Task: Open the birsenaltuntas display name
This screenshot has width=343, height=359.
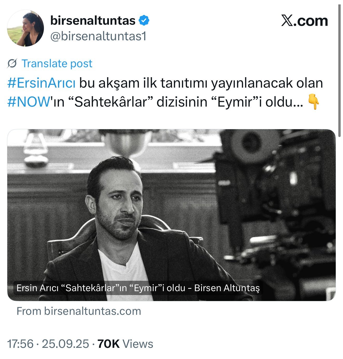Action: pos(93,21)
